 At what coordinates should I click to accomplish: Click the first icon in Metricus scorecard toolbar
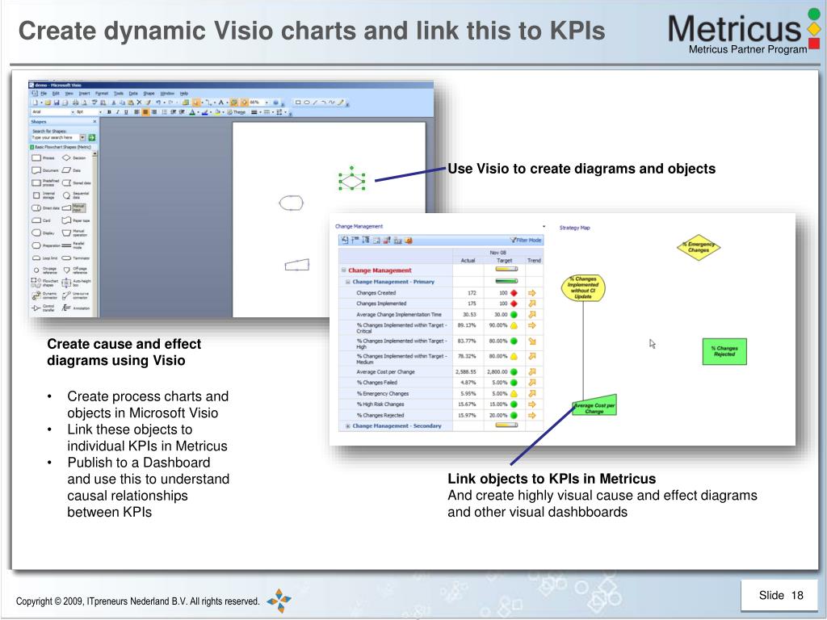click(345, 240)
